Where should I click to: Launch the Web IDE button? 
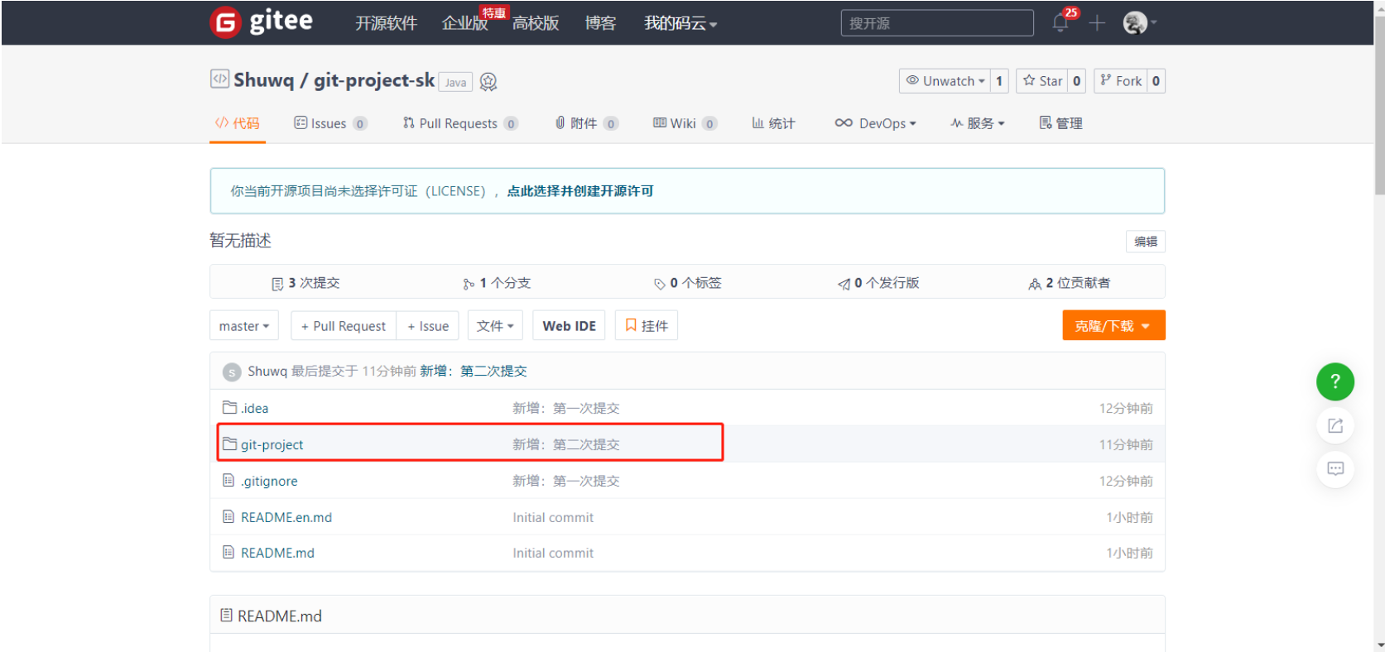pyautogui.click(x=569, y=326)
